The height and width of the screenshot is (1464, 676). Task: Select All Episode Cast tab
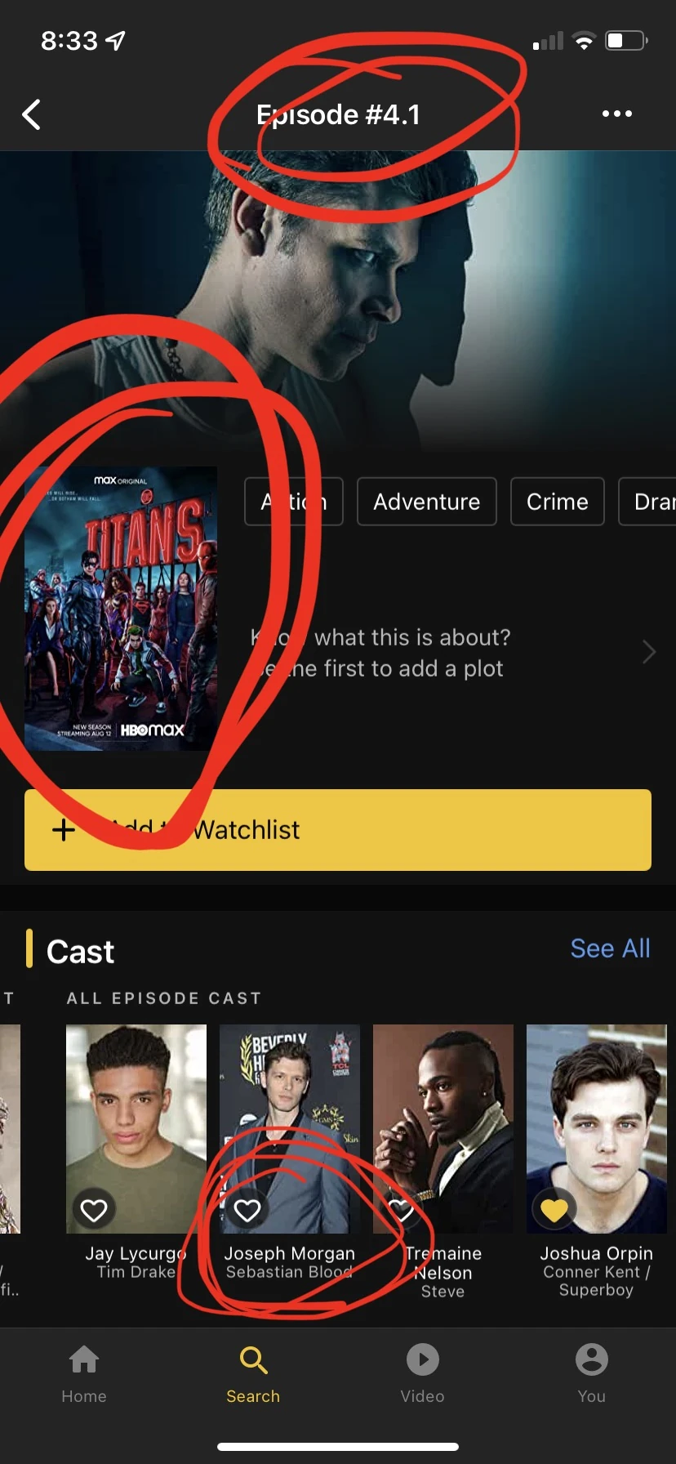[164, 998]
